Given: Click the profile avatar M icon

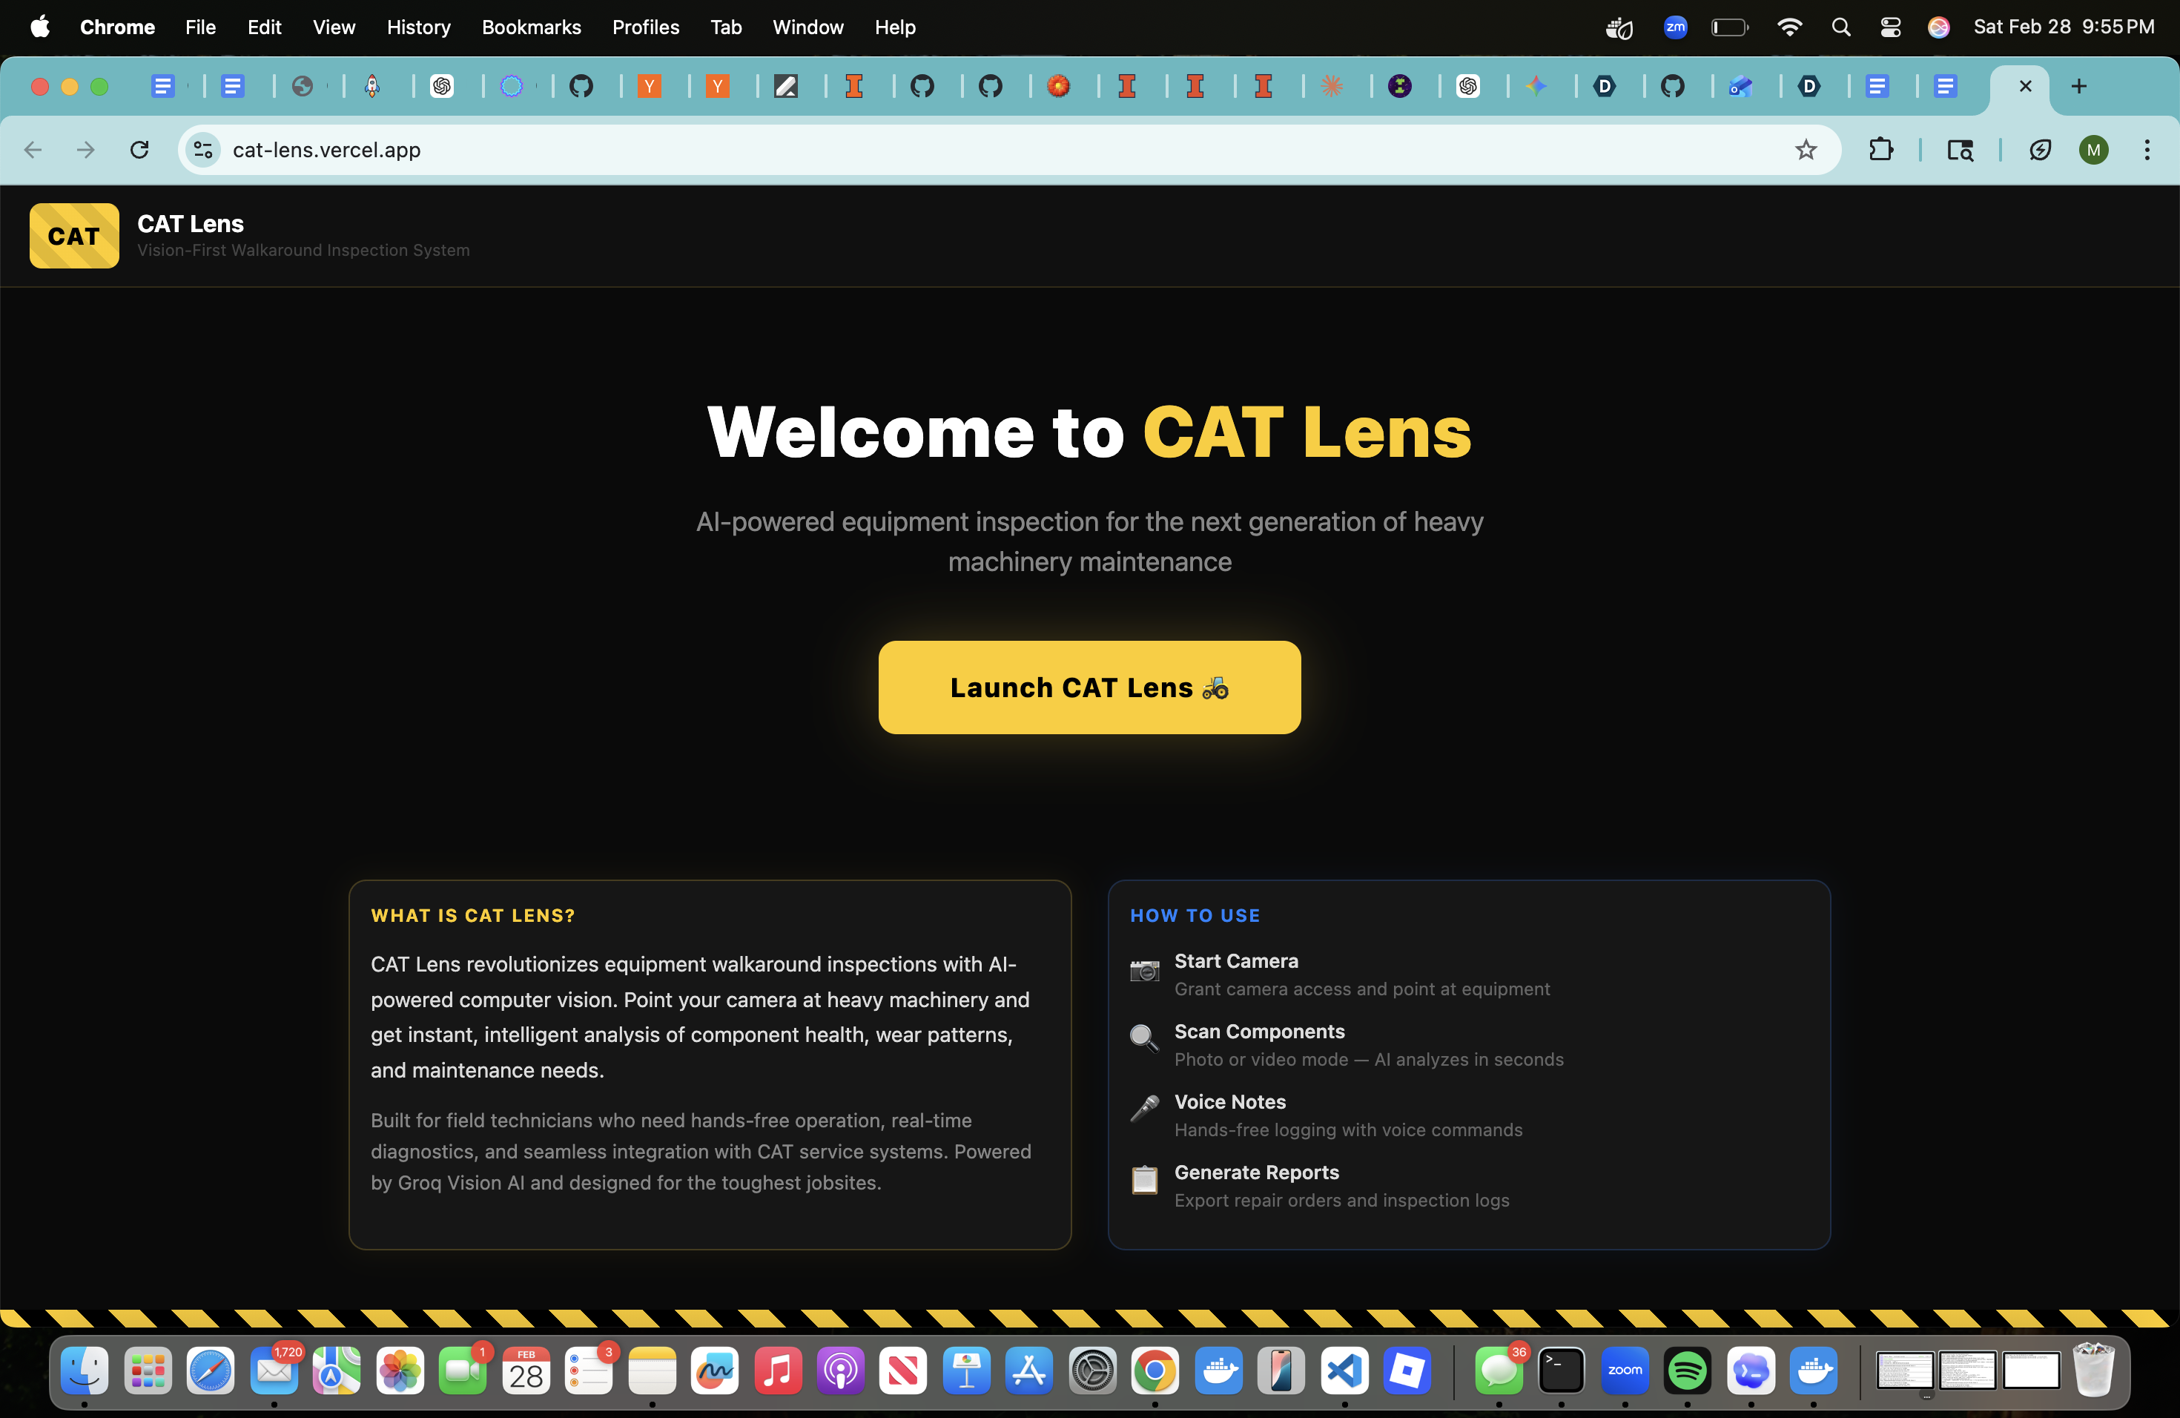Looking at the screenshot, I should (x=2093, y=149).
